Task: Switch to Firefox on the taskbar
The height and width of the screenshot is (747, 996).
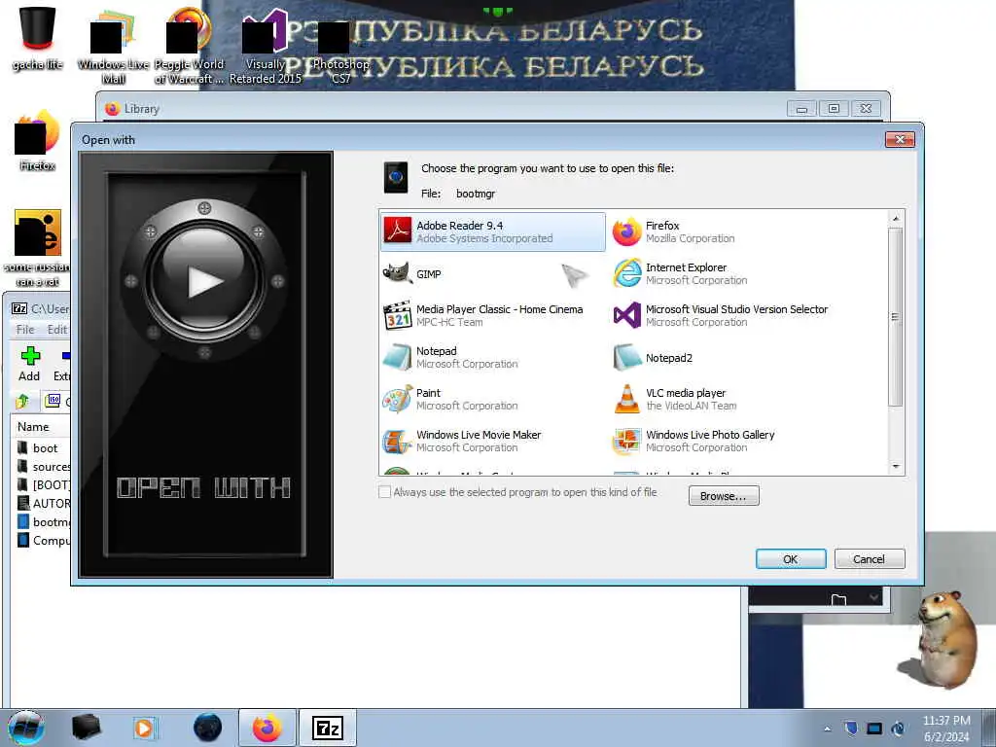Action: coord(267,728)
